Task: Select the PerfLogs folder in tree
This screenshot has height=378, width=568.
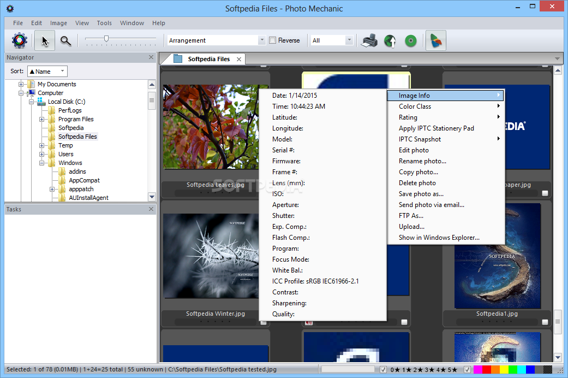Action: (x=70, y=110)
